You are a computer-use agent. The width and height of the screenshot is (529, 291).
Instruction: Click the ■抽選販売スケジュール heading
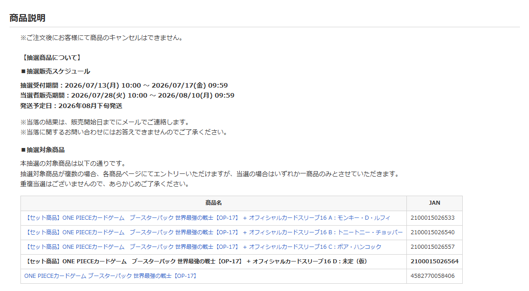55,71
